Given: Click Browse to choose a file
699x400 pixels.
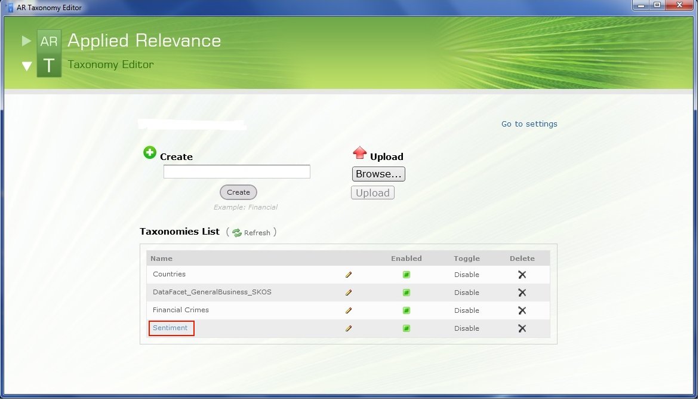Looking at the screenshot, I should point(378,174).
